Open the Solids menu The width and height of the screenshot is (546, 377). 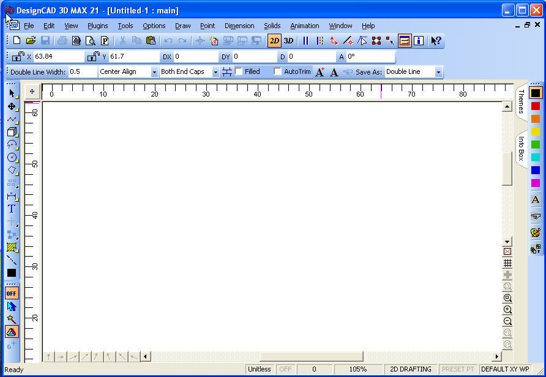[272, 26]
